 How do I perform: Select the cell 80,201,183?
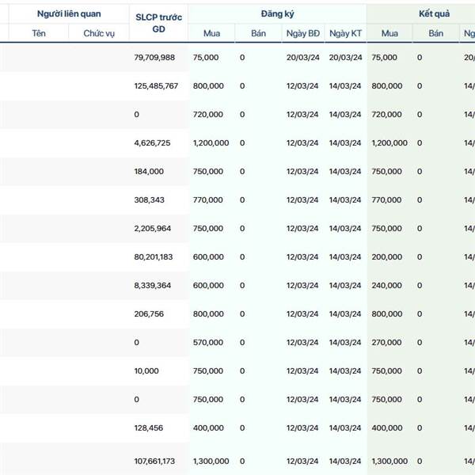click(154, 256)
